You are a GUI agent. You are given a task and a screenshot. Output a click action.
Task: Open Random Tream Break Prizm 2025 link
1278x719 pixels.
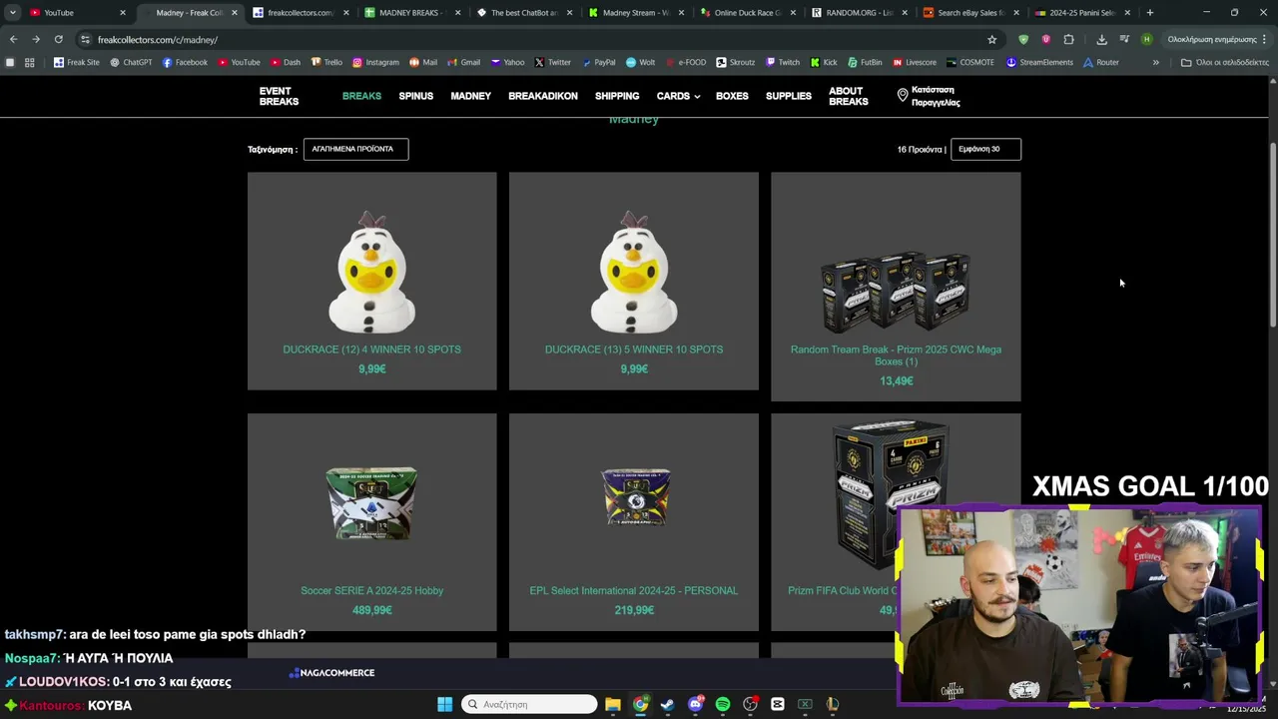pyautogui.click(x=896, y=356)
